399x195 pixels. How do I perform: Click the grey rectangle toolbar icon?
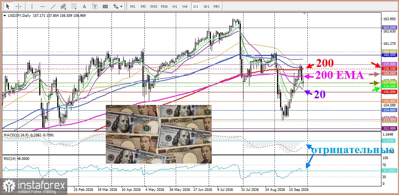(x=105, y=6)
